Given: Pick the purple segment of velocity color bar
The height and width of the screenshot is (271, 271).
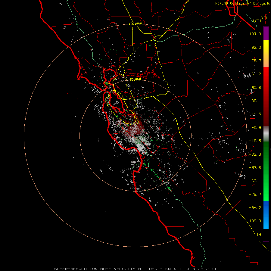Looking at the screenshot, I should (266, 33).
